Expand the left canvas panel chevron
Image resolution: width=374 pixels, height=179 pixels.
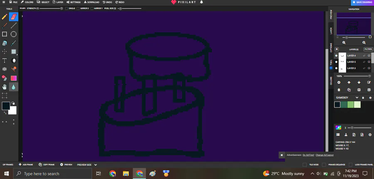click(x=22, y=16)
